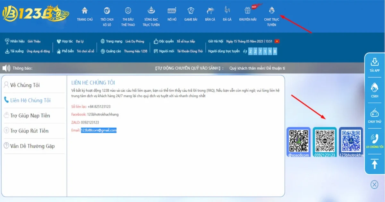The width and height of the screenshot is (385, 202).
Task: Select the Bắn Cá fish icon
Action: 210,11
